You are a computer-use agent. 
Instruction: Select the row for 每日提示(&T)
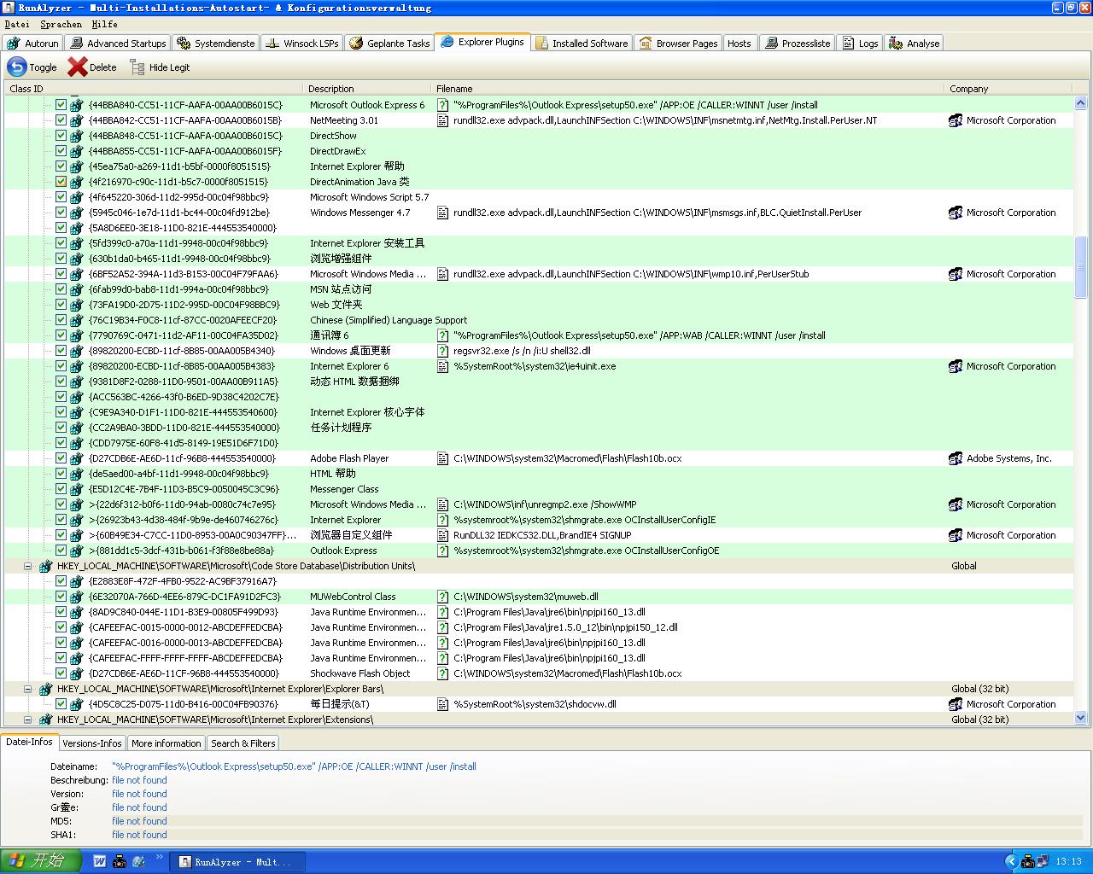538,704
